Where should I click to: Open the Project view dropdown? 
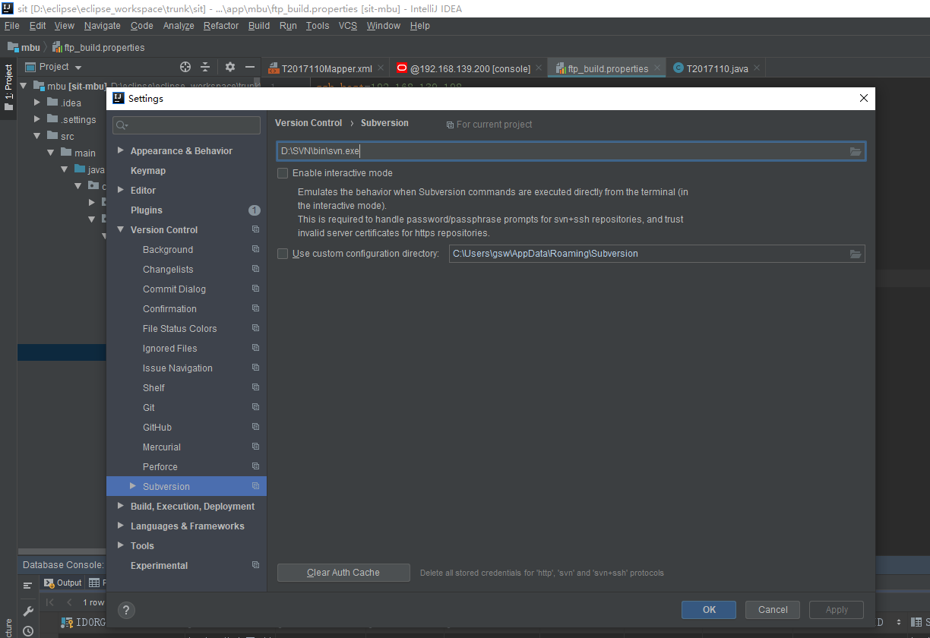pyautogui.click(x=78, y=67)
